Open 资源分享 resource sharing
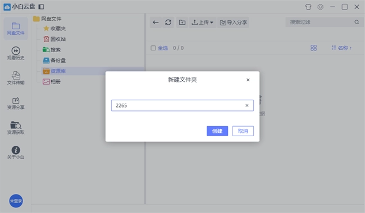The height and width of the screenshot is (213, 365). coord(16,103)
